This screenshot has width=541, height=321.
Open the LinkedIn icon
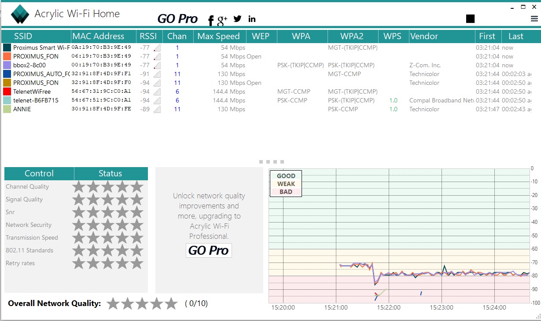pos(252,18)
